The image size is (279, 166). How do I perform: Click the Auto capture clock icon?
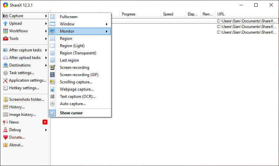click(x=52, y=104)
